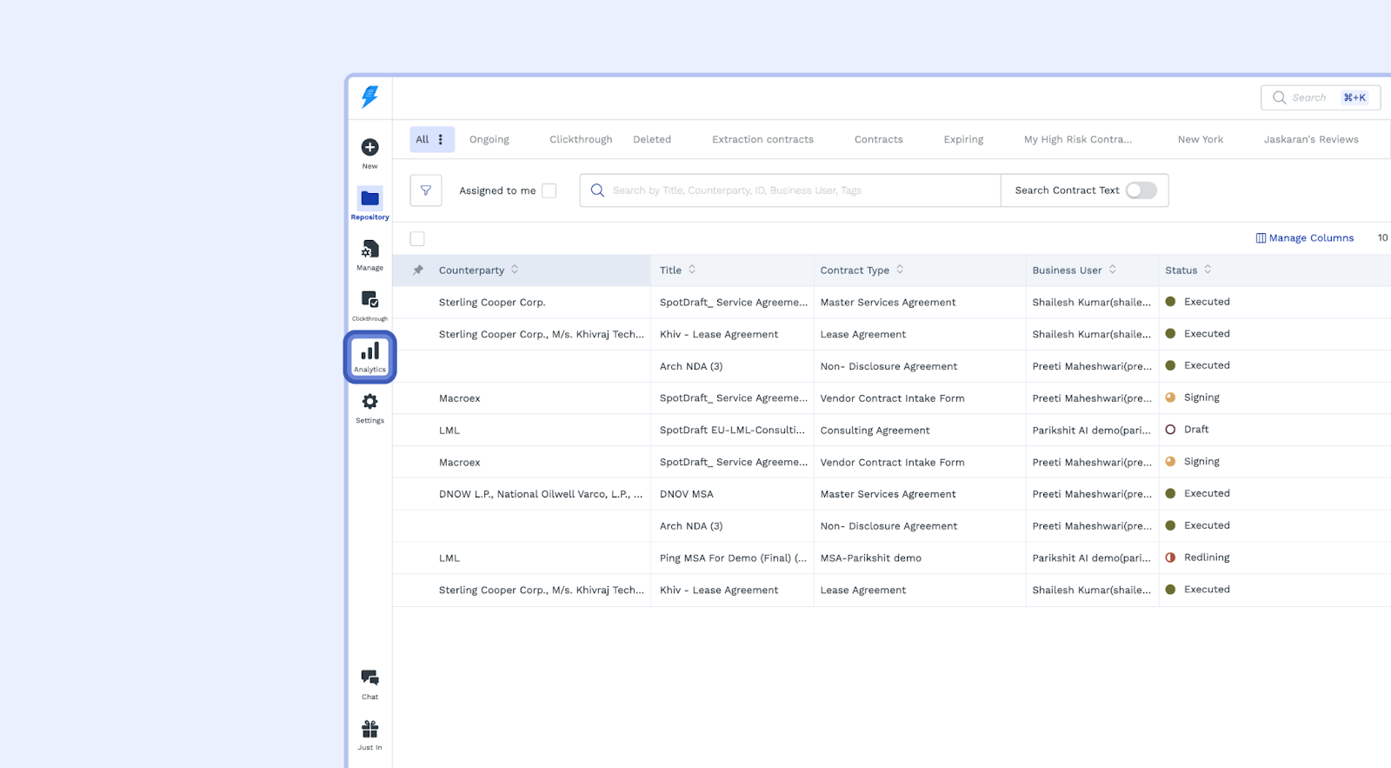Open the Clickthrough sidebar icon

(x=369, y=301)
